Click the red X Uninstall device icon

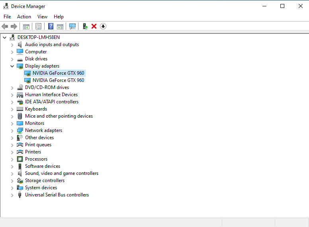pyautogui.click(x=94, y=26)
